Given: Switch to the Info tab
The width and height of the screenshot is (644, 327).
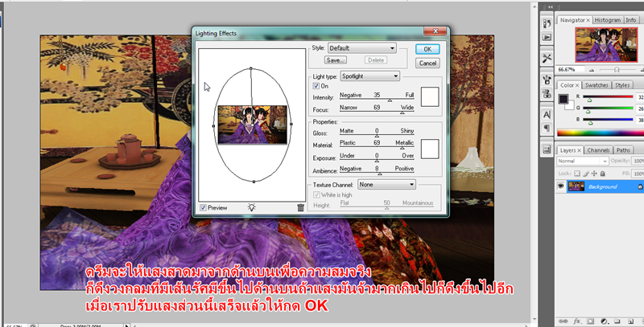Looking at the screenshot, I should (630, 20).
